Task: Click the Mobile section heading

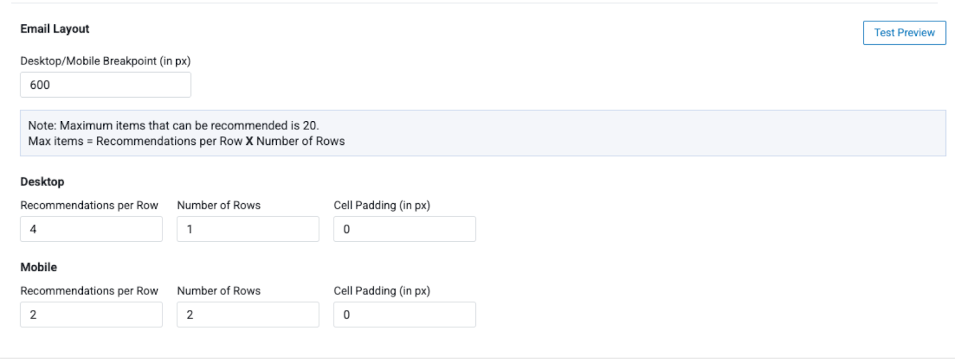Action: (39, 267)
